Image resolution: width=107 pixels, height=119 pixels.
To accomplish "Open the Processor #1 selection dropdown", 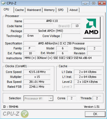I will [38, 98].
